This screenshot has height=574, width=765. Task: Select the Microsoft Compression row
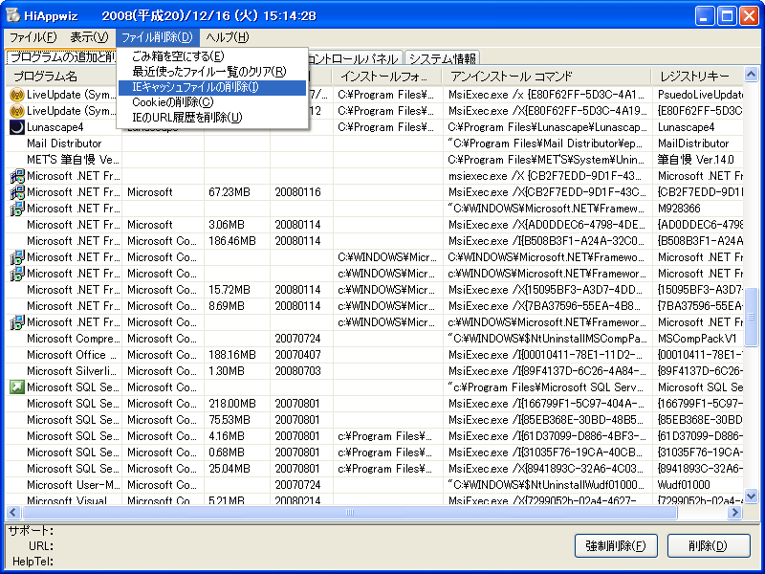374,339
